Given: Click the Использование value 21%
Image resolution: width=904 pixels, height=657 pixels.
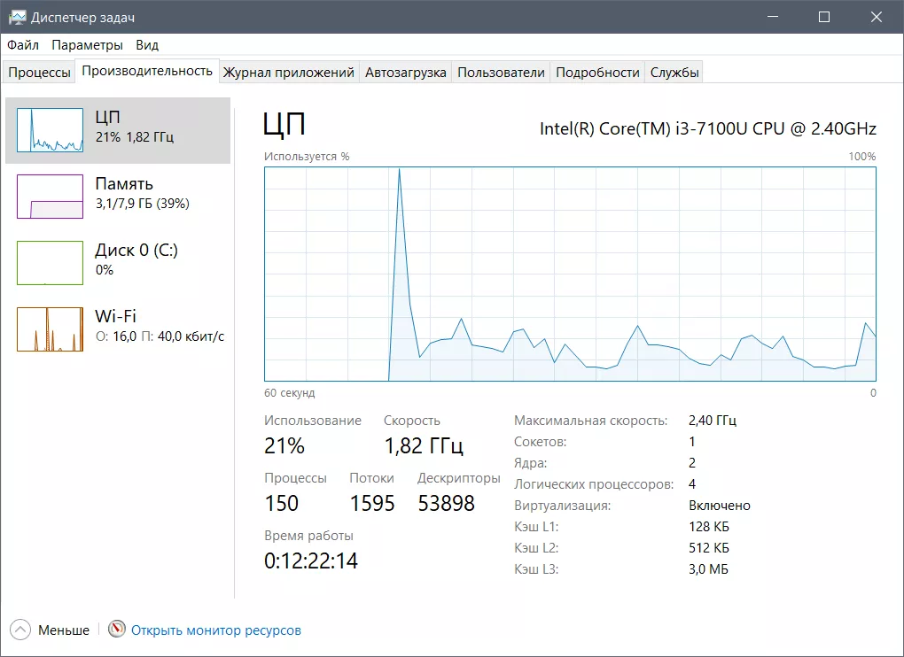Looking at the screenshot, I should [284, 445].
